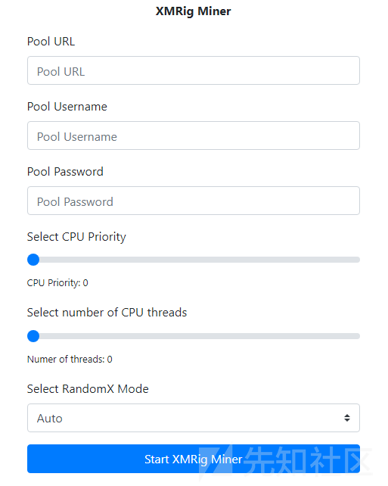This screenshot has width=388, height=486.
Task: Click the up-down arrow icon in RandomX dropdown
Action: [x=347, y=418]
